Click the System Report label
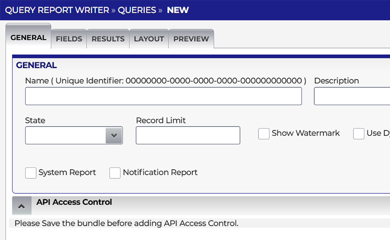The image size is (390, 240). click(x=67, y=172)
